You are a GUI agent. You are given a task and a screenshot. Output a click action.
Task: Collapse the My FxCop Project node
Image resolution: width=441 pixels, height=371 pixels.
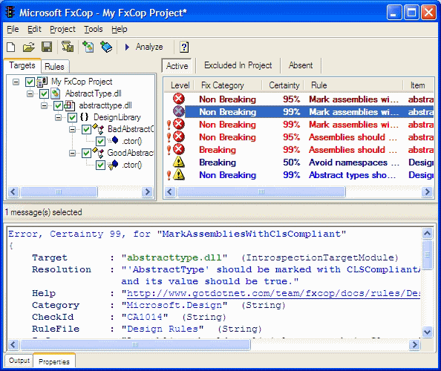[x=16, y=82]
